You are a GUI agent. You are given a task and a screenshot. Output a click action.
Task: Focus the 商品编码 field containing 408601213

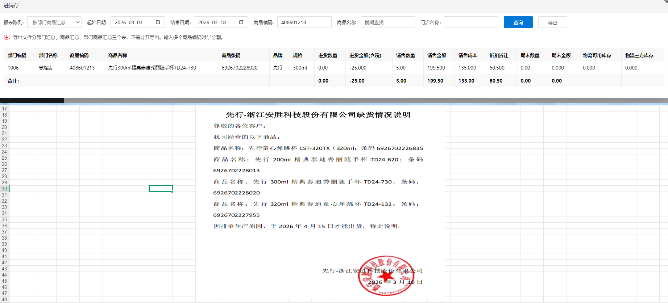(x=304, y=22)
